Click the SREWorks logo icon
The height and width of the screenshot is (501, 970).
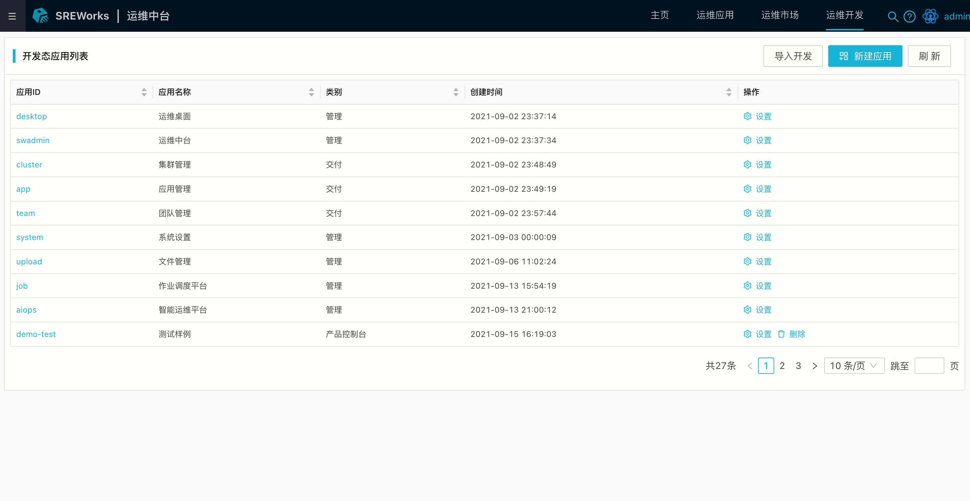click(41, 16)
